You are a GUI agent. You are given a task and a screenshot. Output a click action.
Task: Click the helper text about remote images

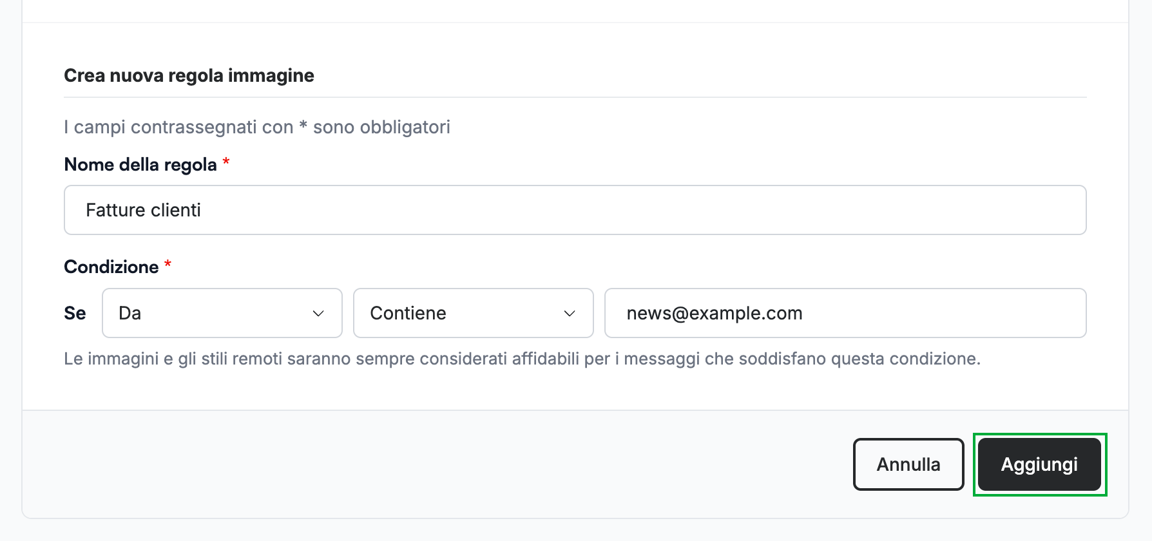[522, 359]
